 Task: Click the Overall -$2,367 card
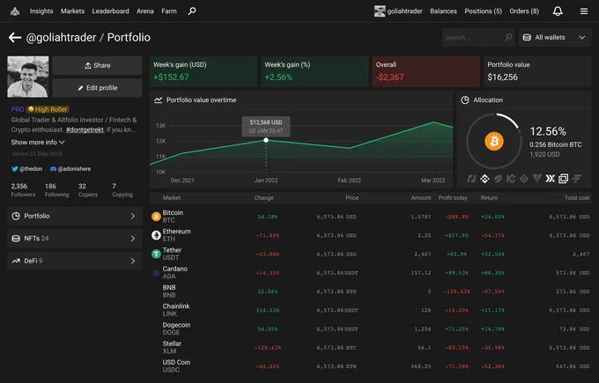click(x=426, y=71)
